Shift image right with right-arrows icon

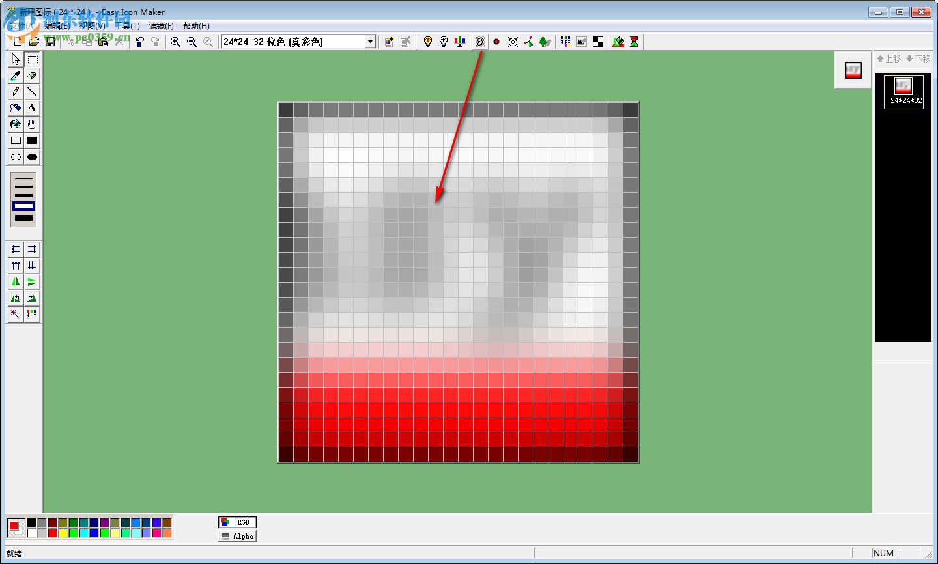click(x=32, y=249)
